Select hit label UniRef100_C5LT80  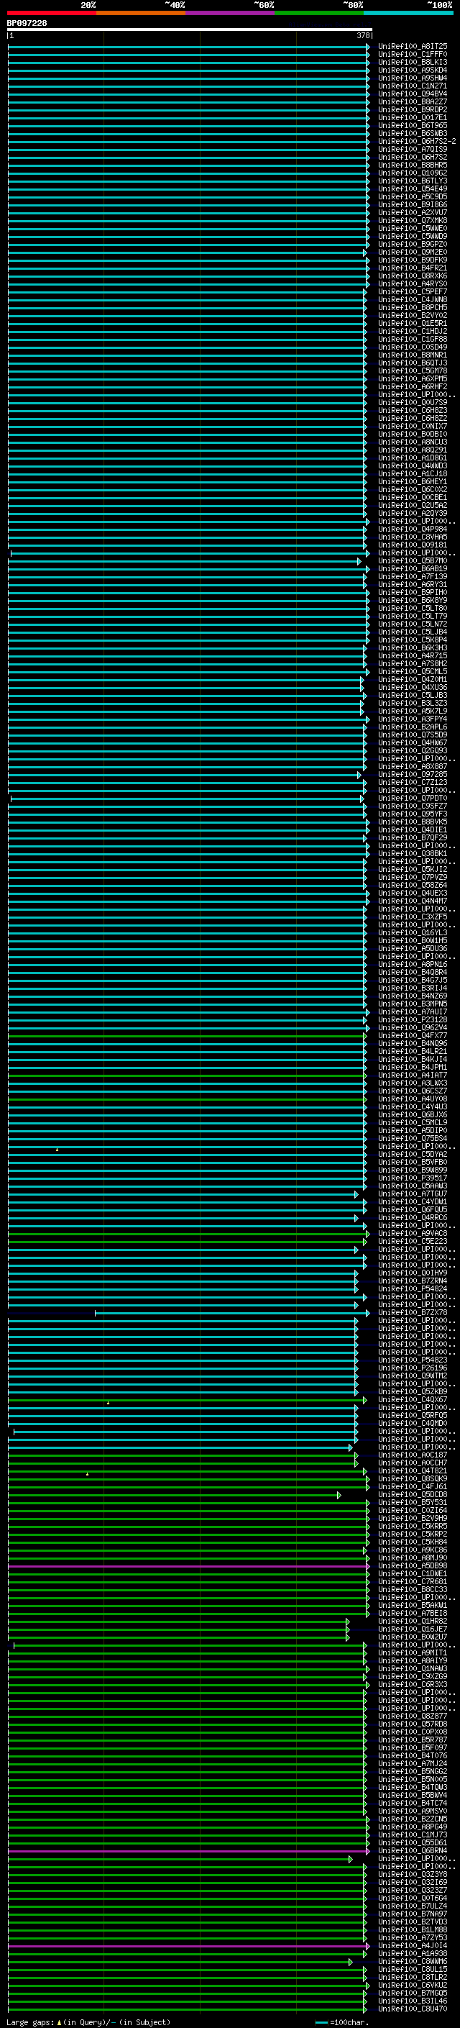tap(413, 608)
